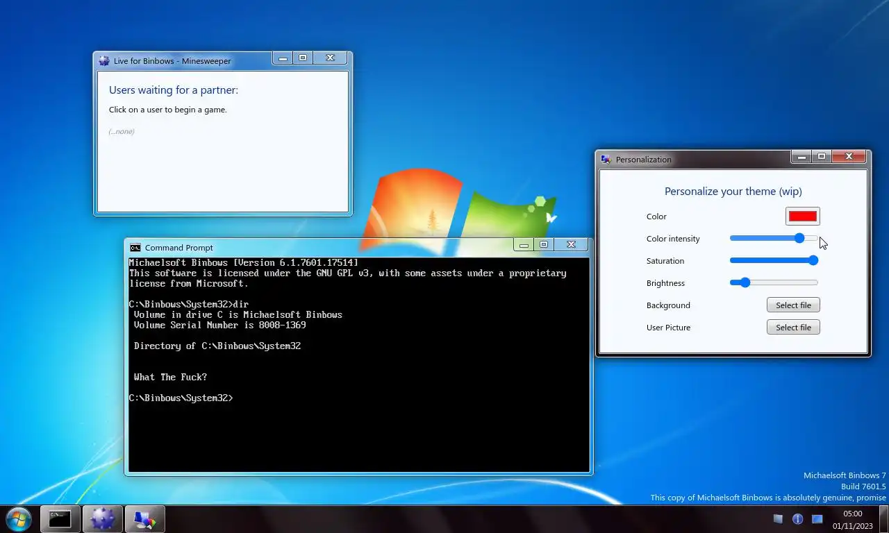Click the last C:\Binbows\System32> prompt line
The width and height of the screenshot is (889, 533).
[181, 398]
